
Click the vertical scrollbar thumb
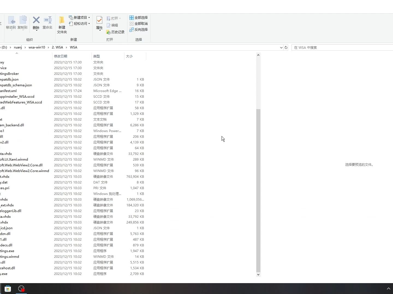point(258,191)
